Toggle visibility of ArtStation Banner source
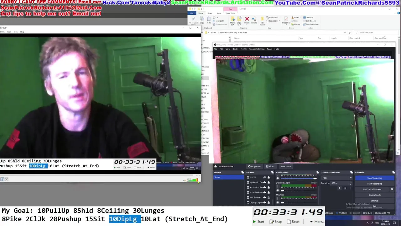The image size is (401, 226). click(x=265, y=187)
